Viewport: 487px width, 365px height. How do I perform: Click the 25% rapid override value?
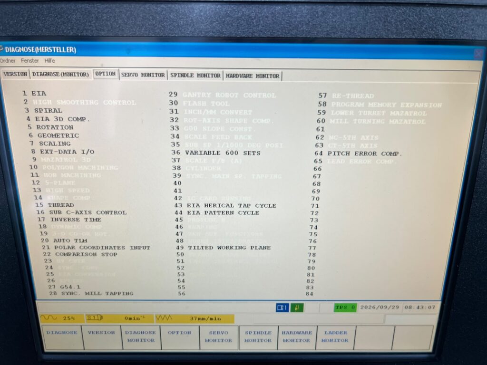[68, 318]
